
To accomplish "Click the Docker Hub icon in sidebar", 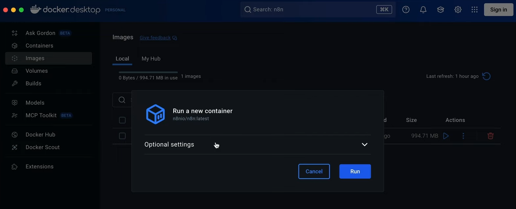I will [14, 135].
